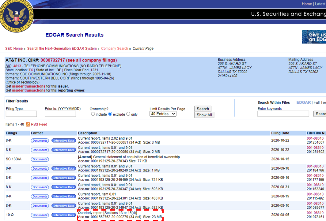Click the Give us feedback on EDGAR banner
Screen dimensions: 326x221
[x=314, y=37]
